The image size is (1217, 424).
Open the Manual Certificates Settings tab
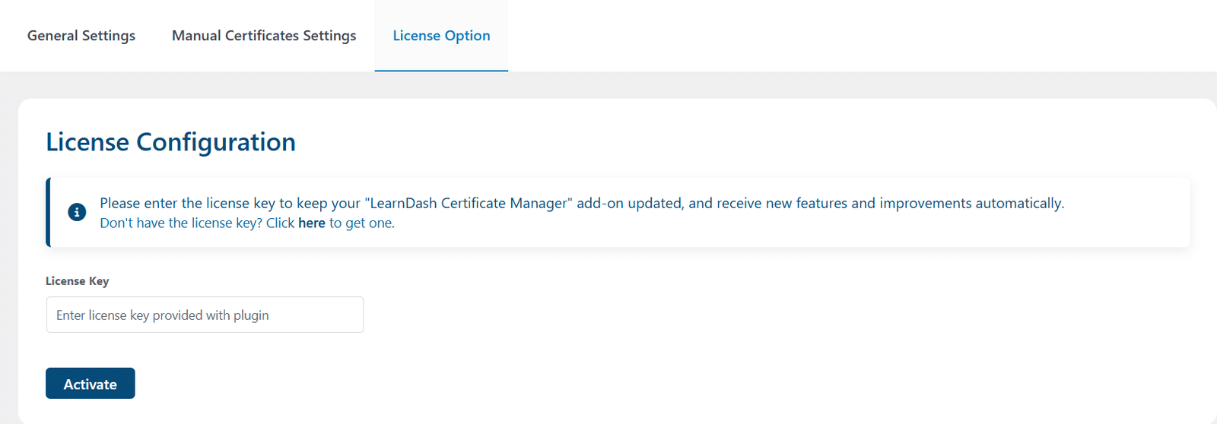pos(264,36)
